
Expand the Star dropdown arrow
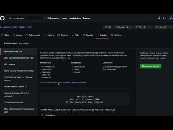point(171,27)
